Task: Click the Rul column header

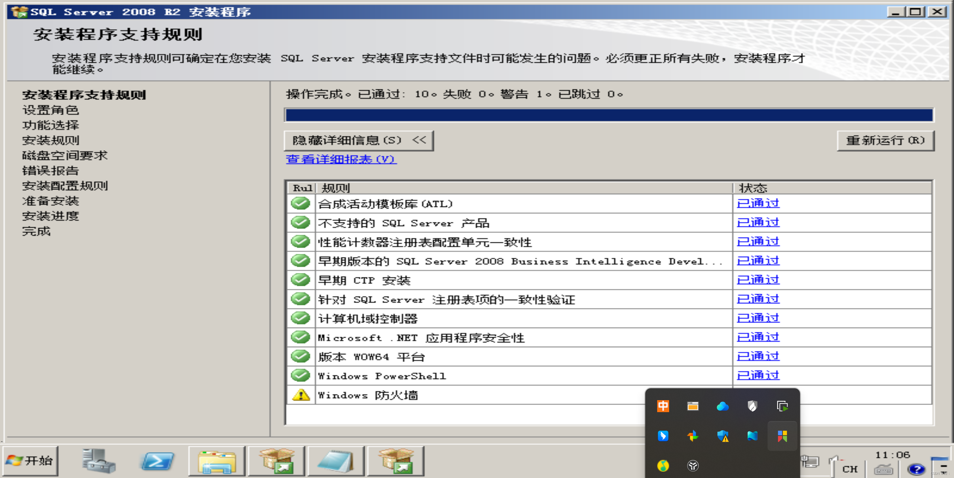Action: pos(302,188)
